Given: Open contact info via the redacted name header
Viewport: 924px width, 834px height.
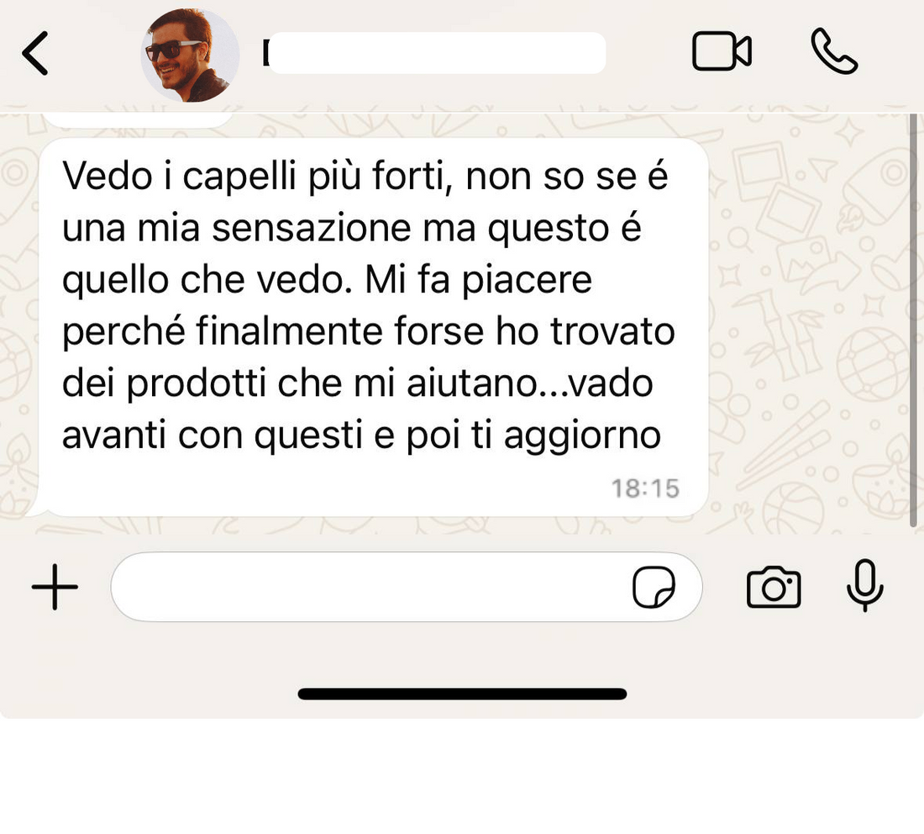Looking at the screenshot, I should point(434,53).
